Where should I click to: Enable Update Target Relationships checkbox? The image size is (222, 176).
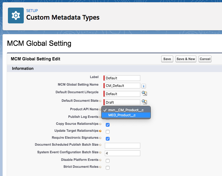pyautogui.click(x=108, y=131)
